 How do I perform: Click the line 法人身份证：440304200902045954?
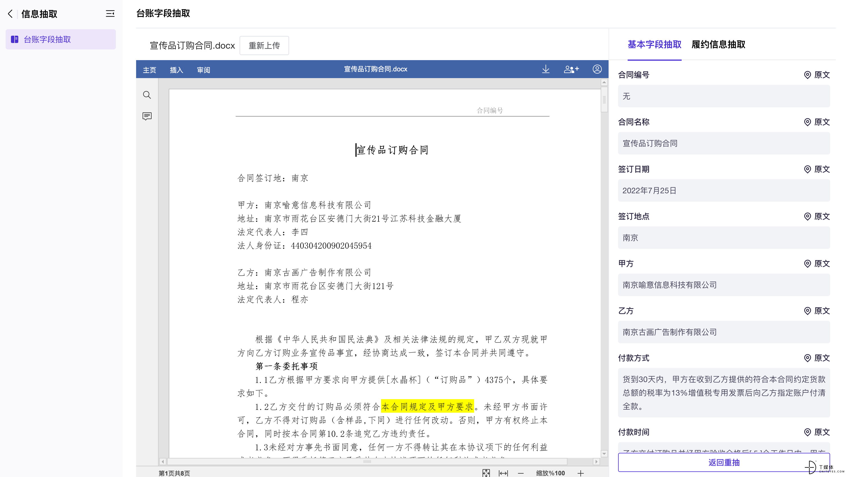tap(305, 246)
